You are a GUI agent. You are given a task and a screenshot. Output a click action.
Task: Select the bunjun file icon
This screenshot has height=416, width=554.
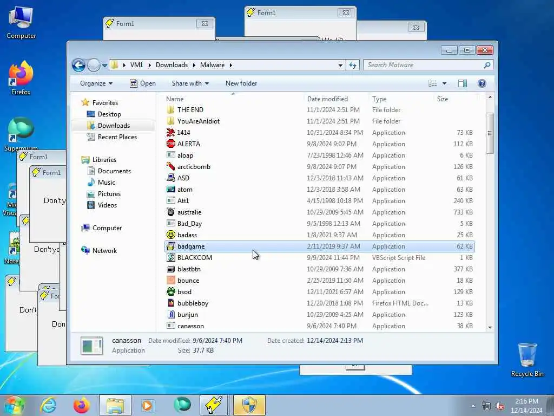coord(170,315)
